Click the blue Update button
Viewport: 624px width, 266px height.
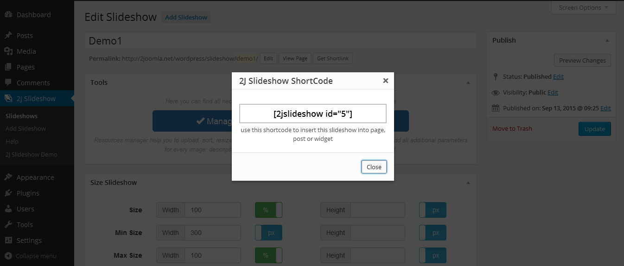(595, 129)
